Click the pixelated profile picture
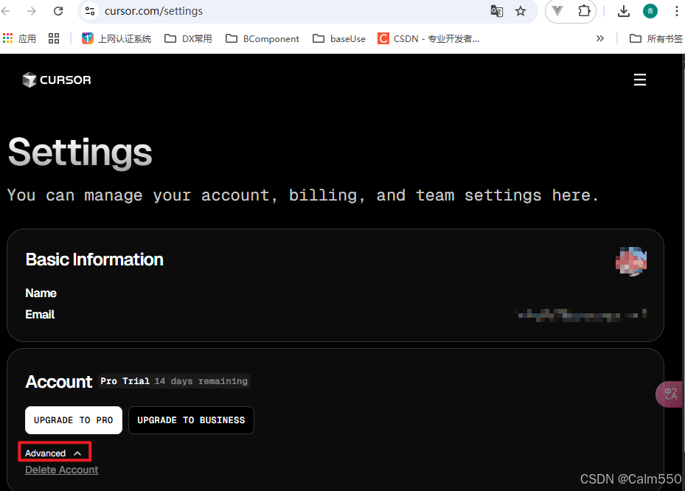 631,261
